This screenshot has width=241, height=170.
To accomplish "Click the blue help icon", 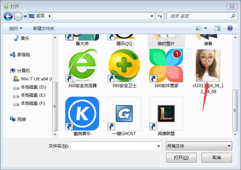I will 230,28.
